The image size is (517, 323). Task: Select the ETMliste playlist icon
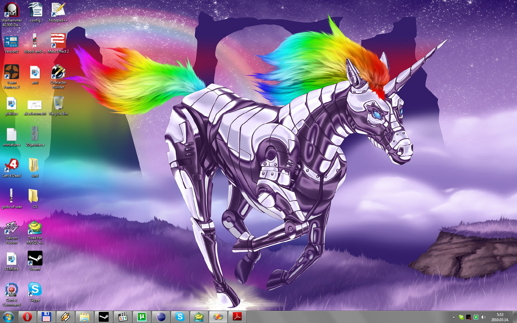(12, 261)
